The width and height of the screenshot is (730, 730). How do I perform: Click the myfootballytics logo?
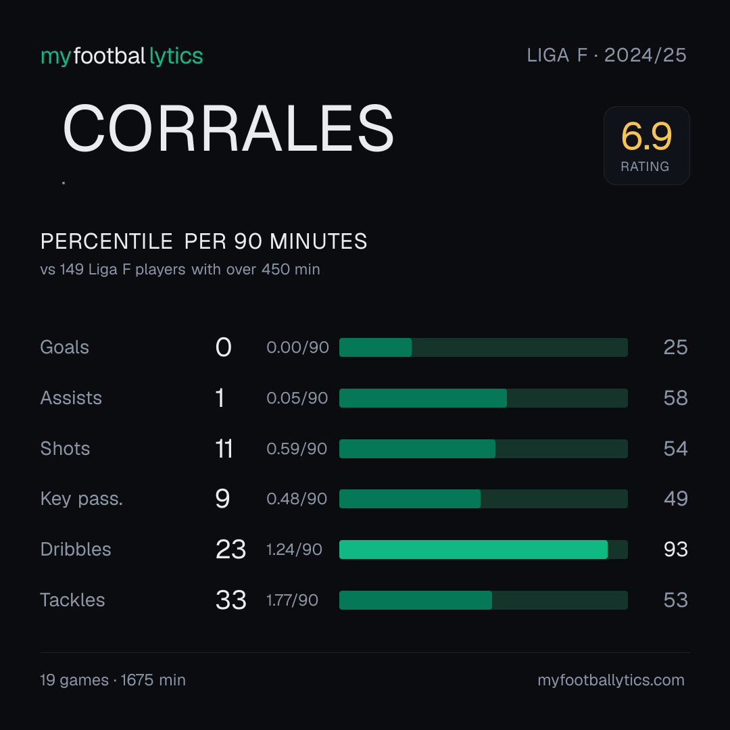(x=122, y=56)
